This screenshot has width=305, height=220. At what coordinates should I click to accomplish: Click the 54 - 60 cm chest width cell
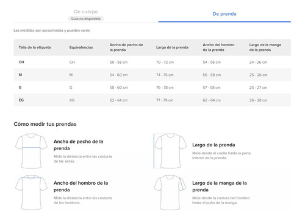click(118, 75)
